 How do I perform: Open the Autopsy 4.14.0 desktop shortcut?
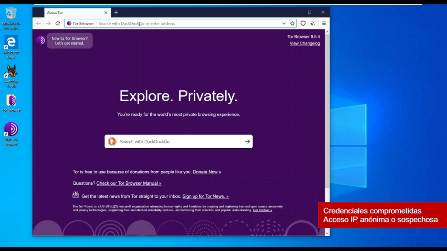tap(11, 76)
